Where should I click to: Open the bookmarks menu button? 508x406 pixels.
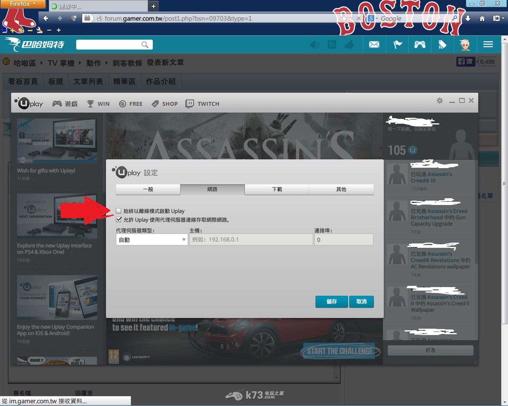498,18
